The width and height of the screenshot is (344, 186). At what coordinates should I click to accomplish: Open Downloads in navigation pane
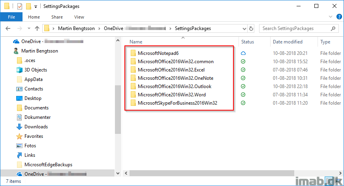click(x=32, y=126)
